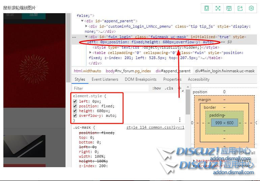Select the style type="text/css" DOM line
The height and width of the screenshot is (181, 260).
point(156,47)
